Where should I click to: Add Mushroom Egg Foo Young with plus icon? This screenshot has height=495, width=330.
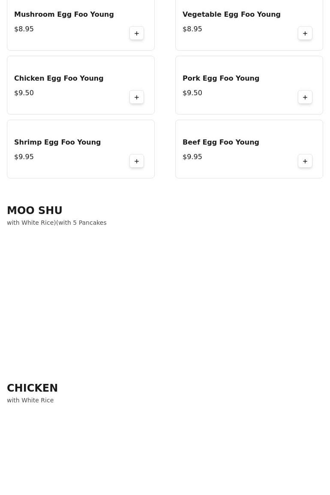[137, 33]
